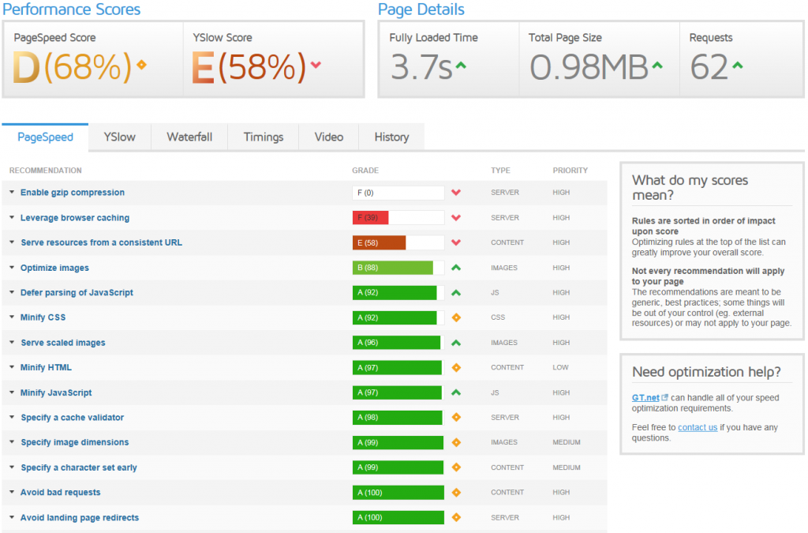Click the B (88) grade bar for Optimize images
Image resolution: width=808 pixels, height=533 pixels.
point(393,268)
